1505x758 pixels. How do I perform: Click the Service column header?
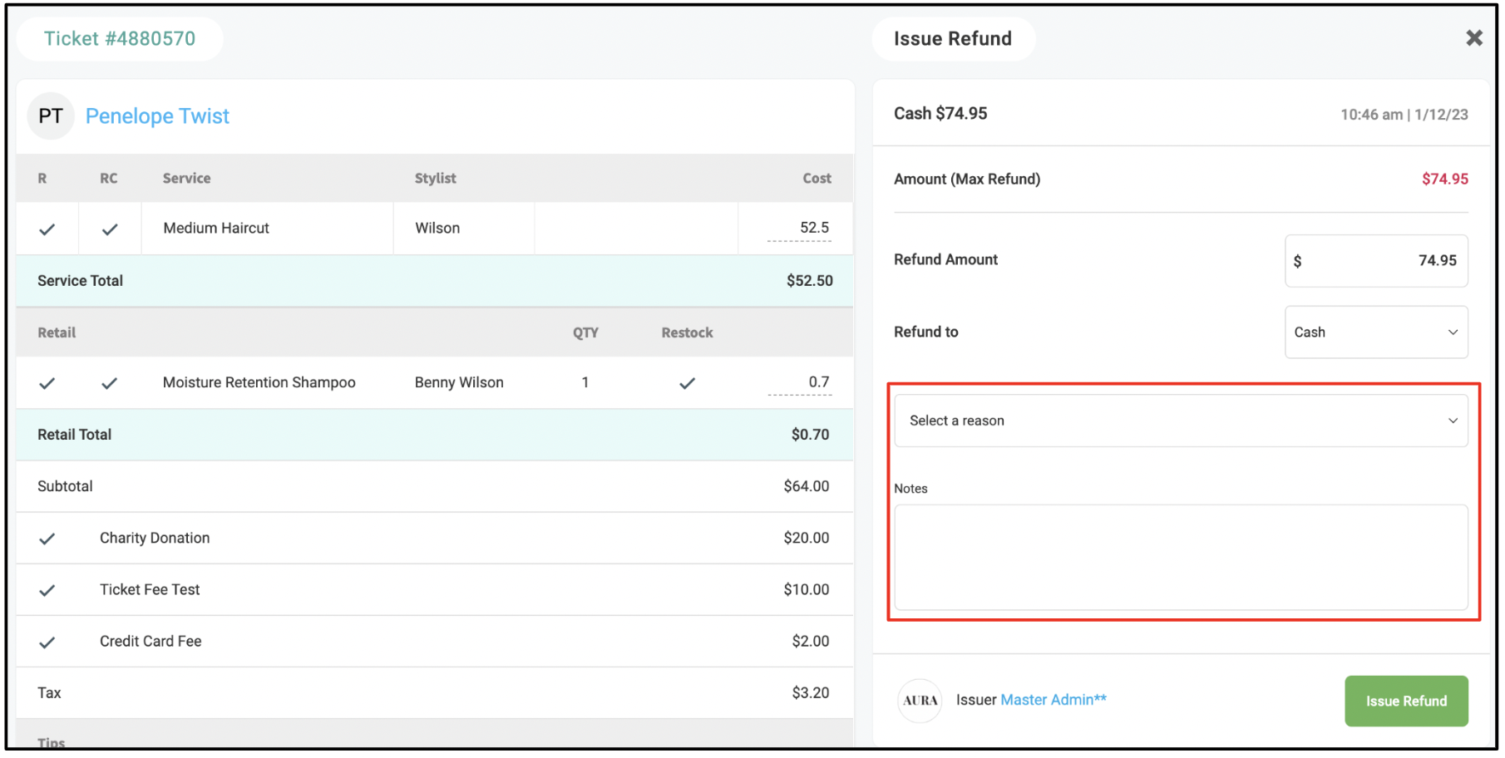[186, 178]
